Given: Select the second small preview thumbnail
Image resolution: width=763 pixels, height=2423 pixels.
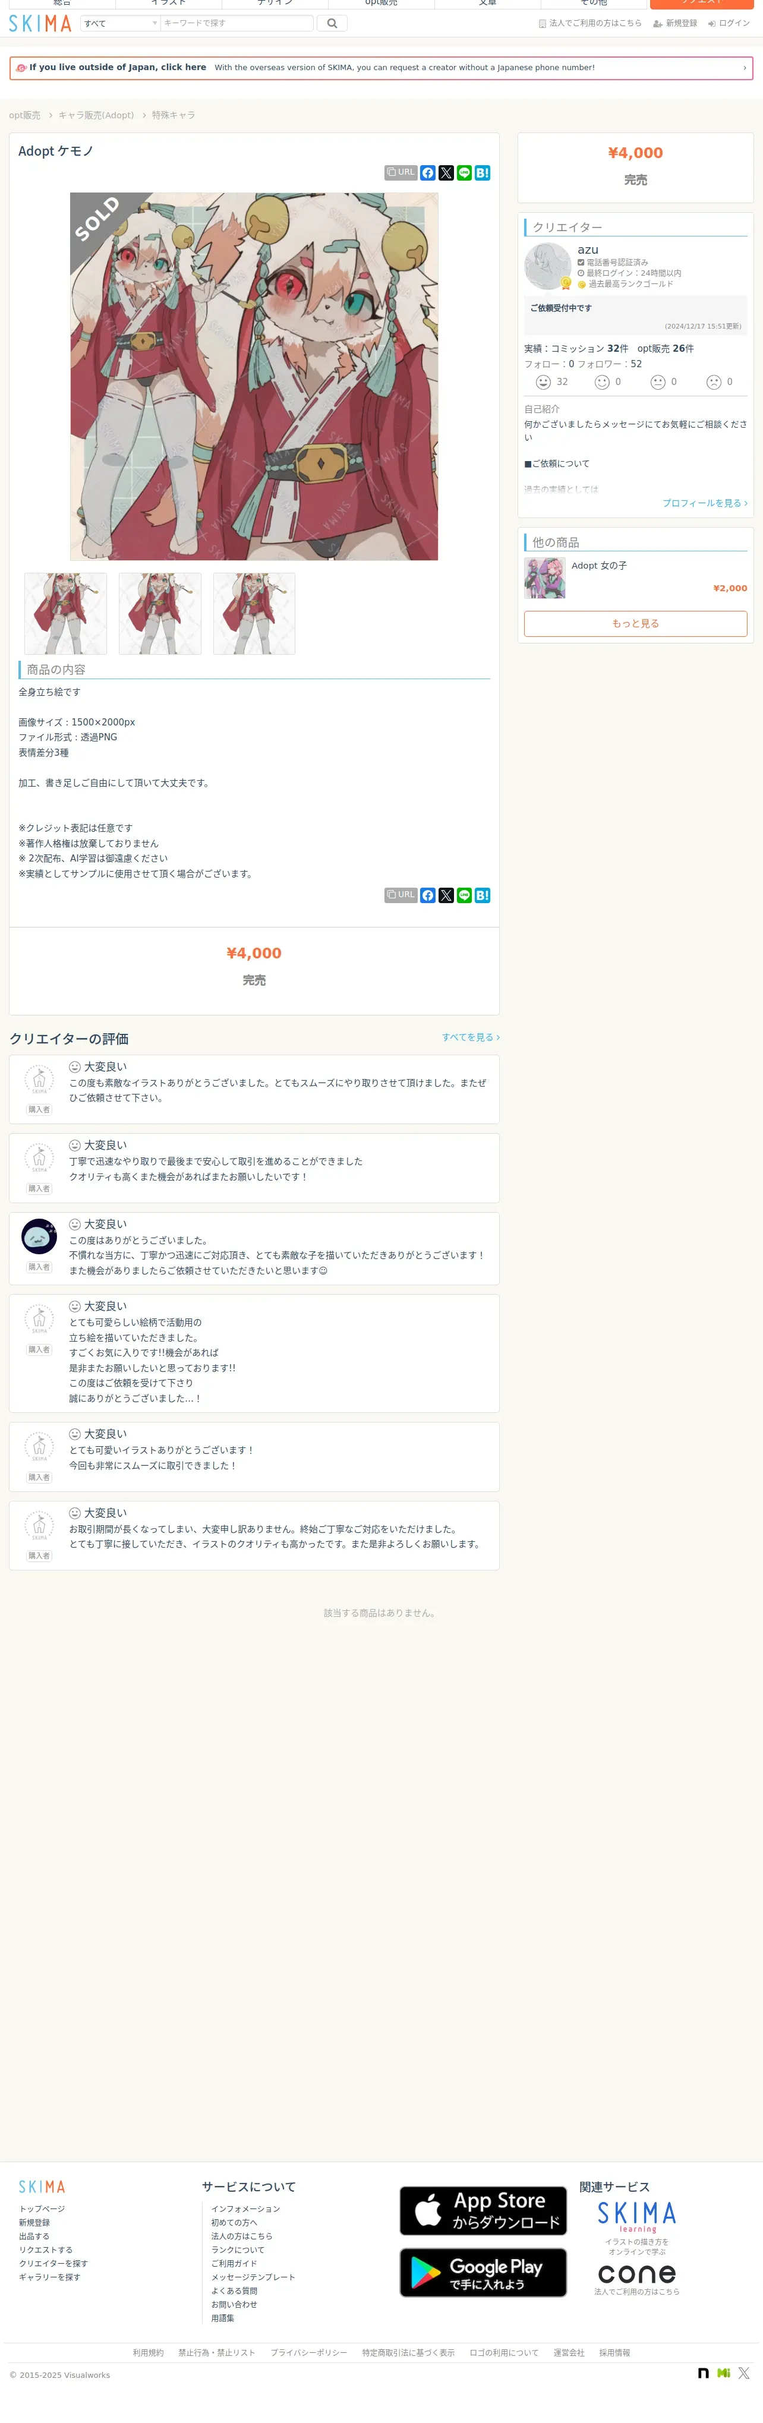Looking at the screenshot, I should [x=160, y=614].
